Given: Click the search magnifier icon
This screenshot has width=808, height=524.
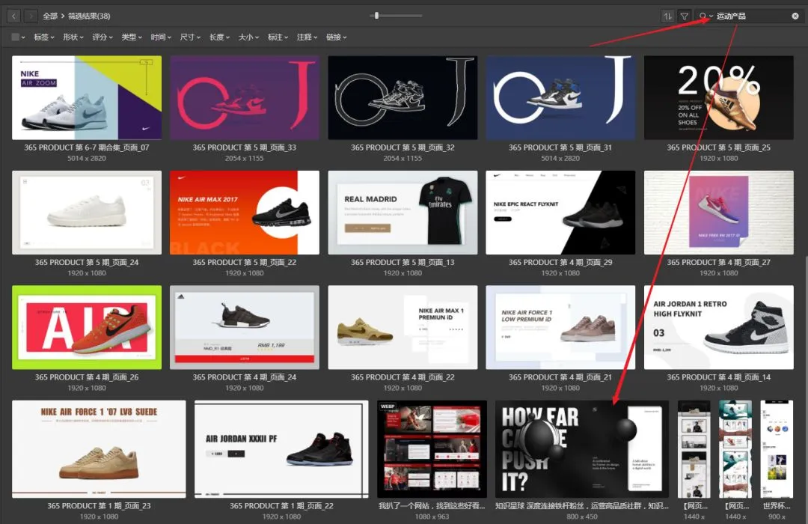Looking at the screenshot, I should (x=703, y=16).
